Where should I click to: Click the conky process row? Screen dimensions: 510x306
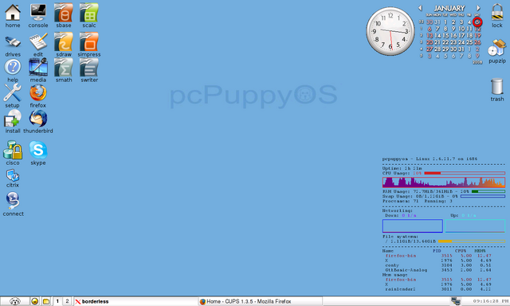438,265
